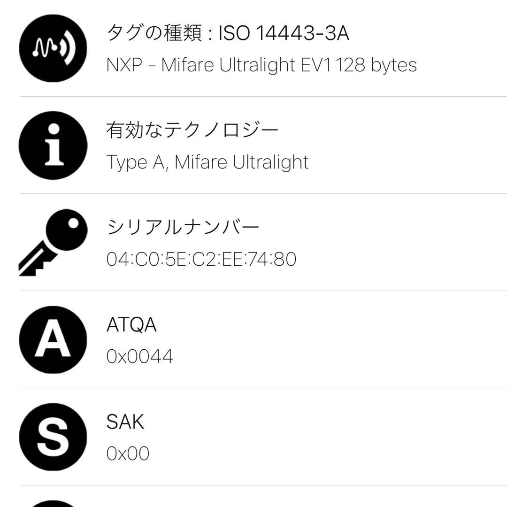Tap Mifare Ultralight in the technology list
Viewport: 507px width, 507px height.
pos(242,162)
